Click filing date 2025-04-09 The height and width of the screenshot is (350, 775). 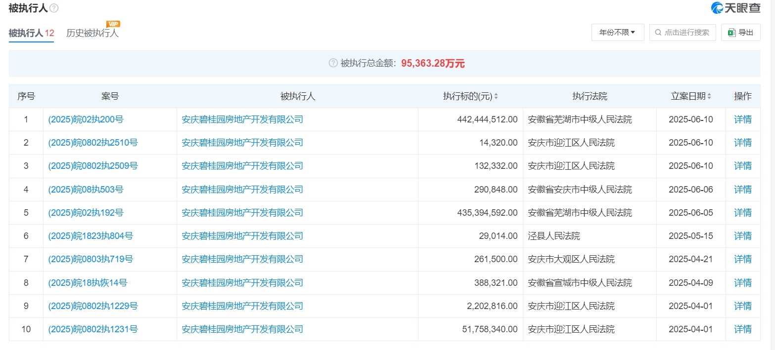click(x=691, y=283)
